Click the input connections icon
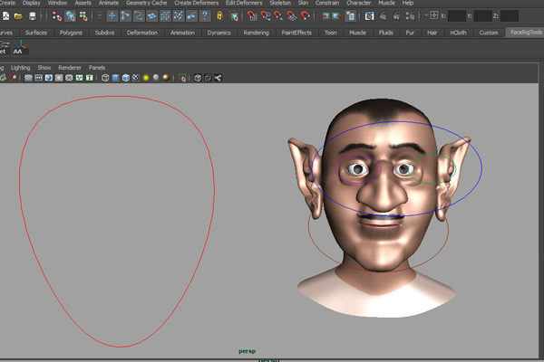The width and height of the screenshot is (544, 362). point(325,16)
